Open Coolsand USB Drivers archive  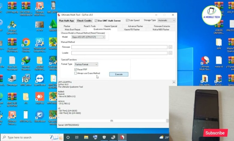point(12,45)
